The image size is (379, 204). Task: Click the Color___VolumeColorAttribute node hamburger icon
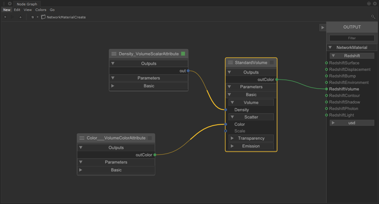pos(82,138)
